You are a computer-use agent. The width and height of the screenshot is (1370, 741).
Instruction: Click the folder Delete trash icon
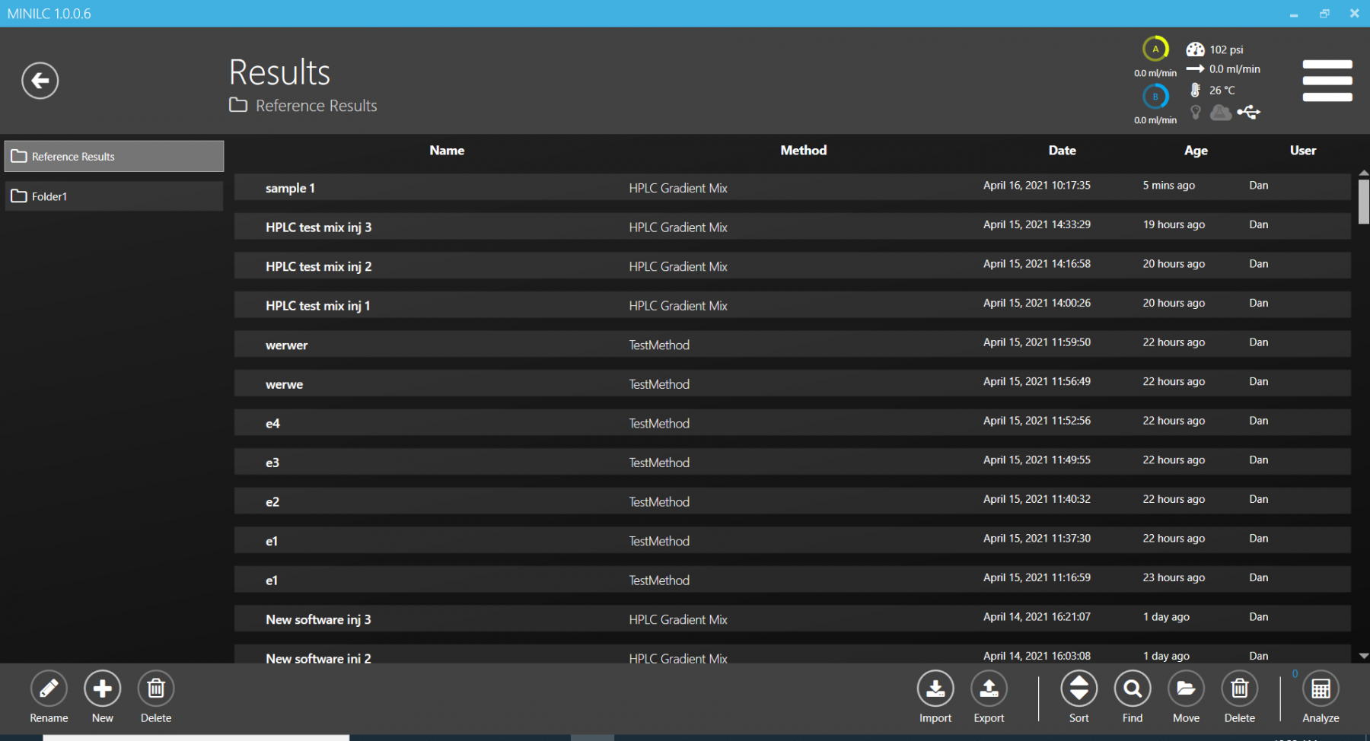click(156, 689)
